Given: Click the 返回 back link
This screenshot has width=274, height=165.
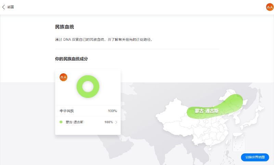Looking at the screenshot, I should point(11,7).
